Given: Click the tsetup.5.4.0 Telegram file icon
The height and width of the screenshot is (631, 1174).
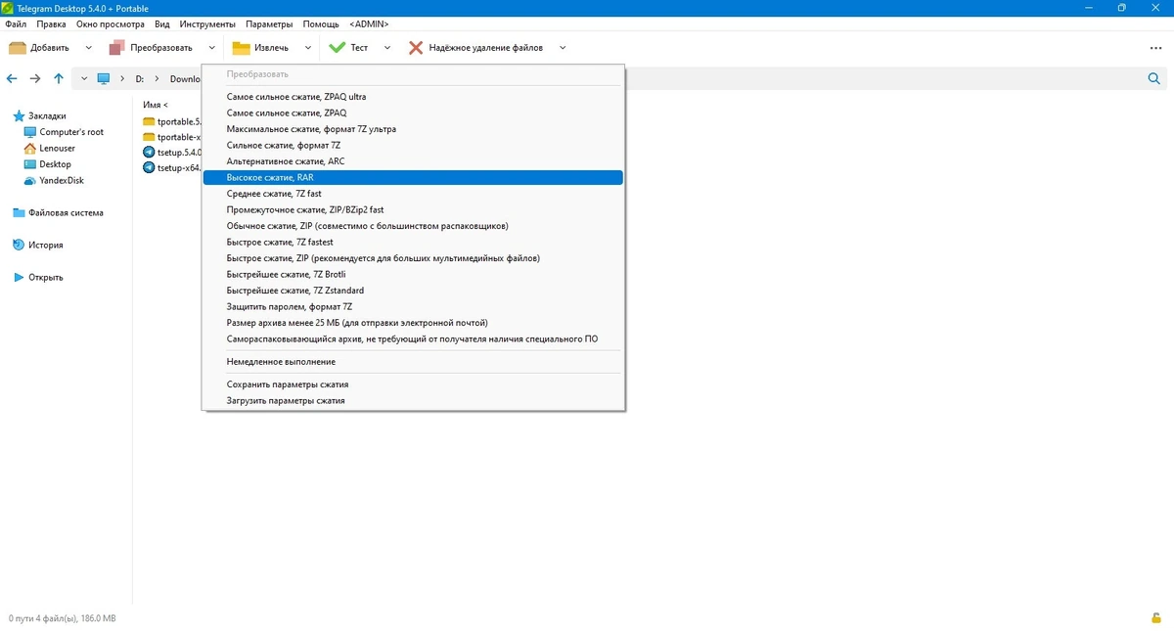Looking at the screenshot, I should pyautogui.click(x=149, y=152).
